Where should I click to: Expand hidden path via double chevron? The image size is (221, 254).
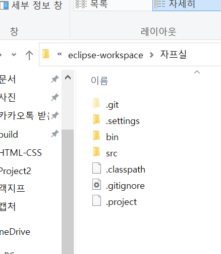(60, 54)
